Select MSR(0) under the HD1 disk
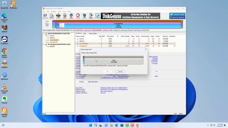Image resolution: width=228 pixels, height=128 pixels. click(52, 47)
